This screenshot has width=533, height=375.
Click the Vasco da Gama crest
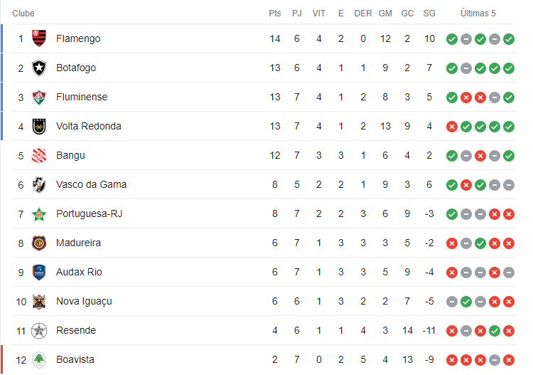39,185
